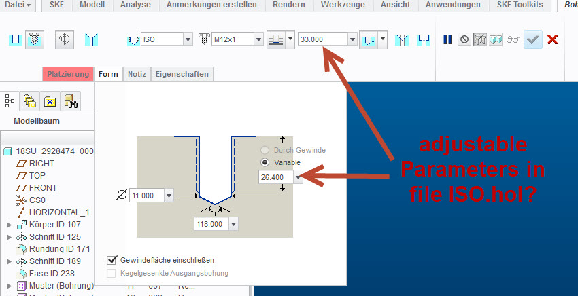Open the fourth navigator tab with binoculars
This screenshot has width=578, height=296.
point(71,101)
